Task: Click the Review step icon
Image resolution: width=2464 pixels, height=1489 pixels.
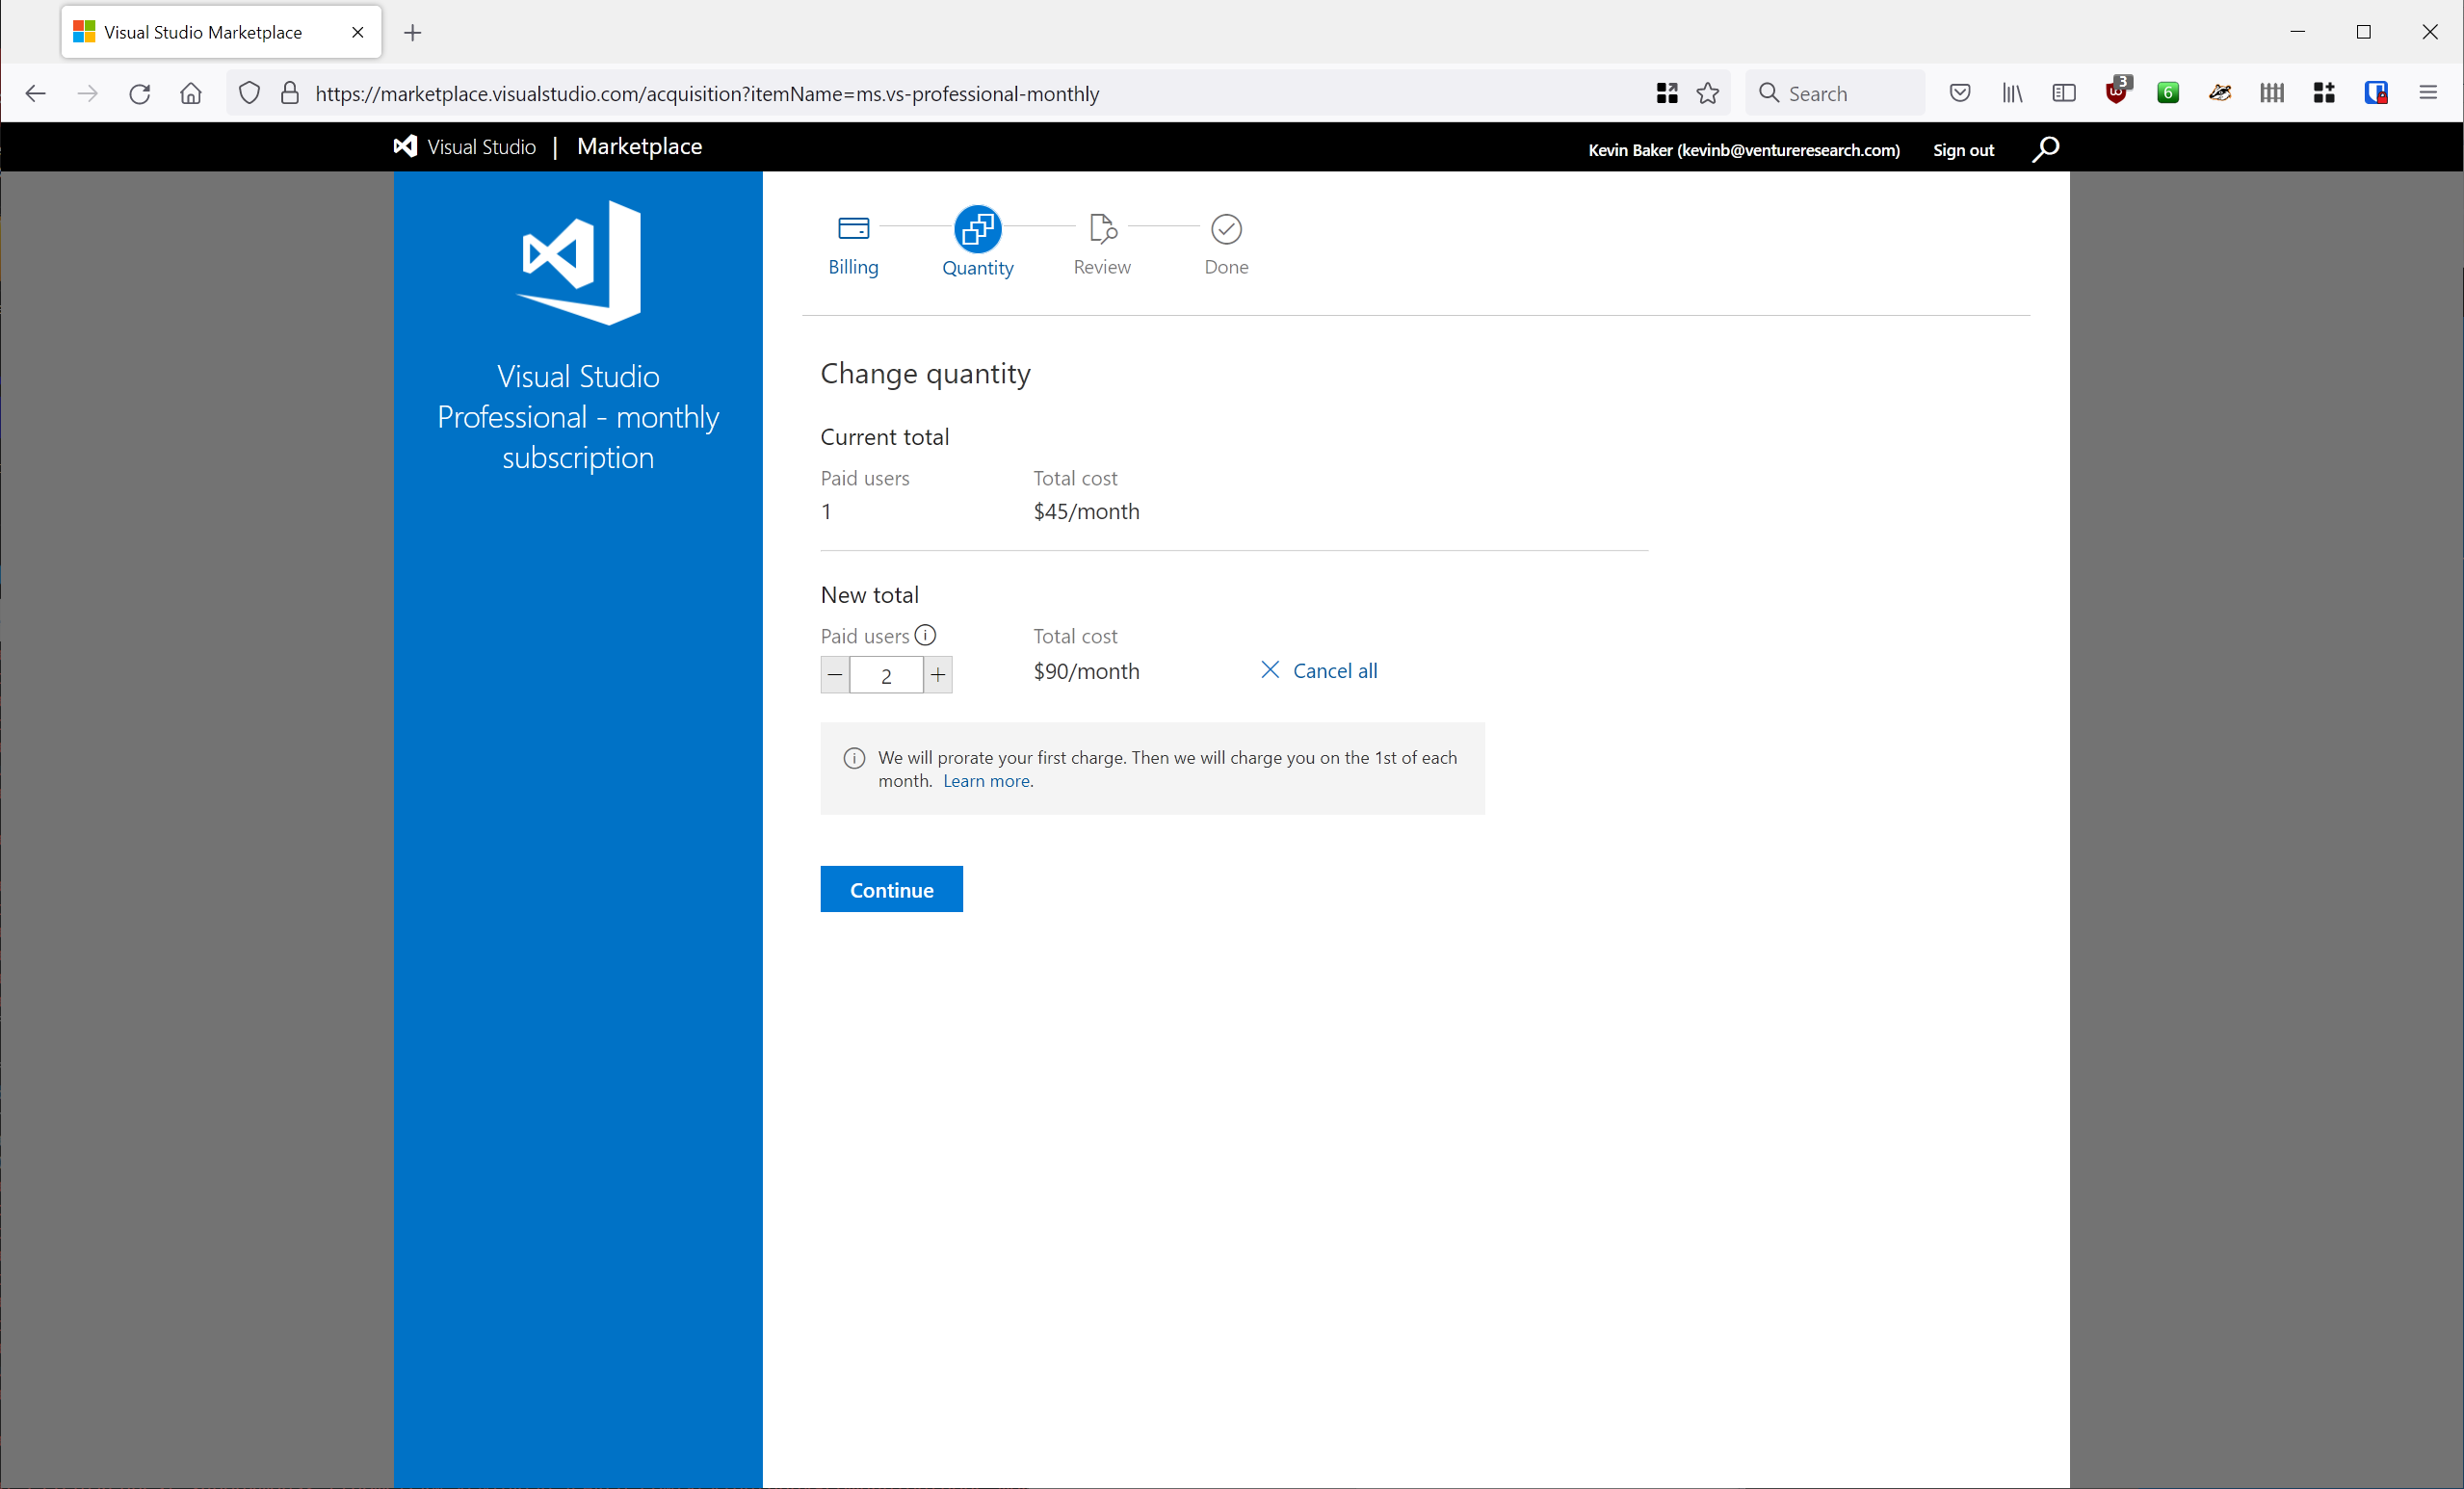Action: pos(1102,229)
